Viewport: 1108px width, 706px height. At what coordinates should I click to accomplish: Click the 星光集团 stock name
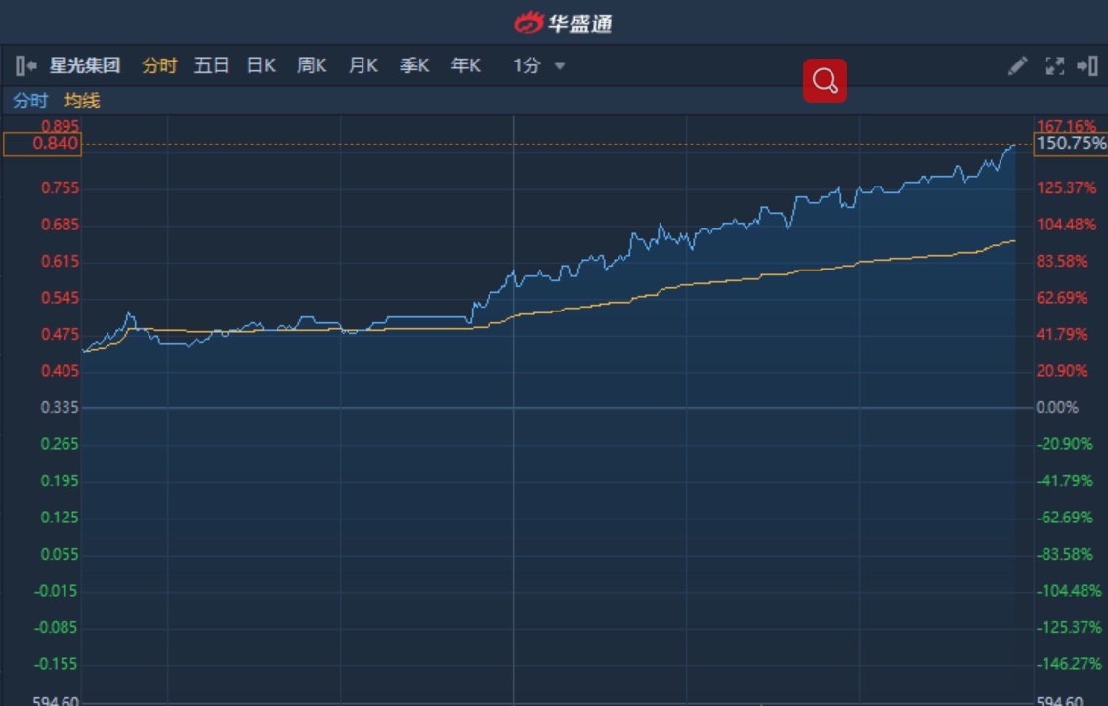[85, 65]
